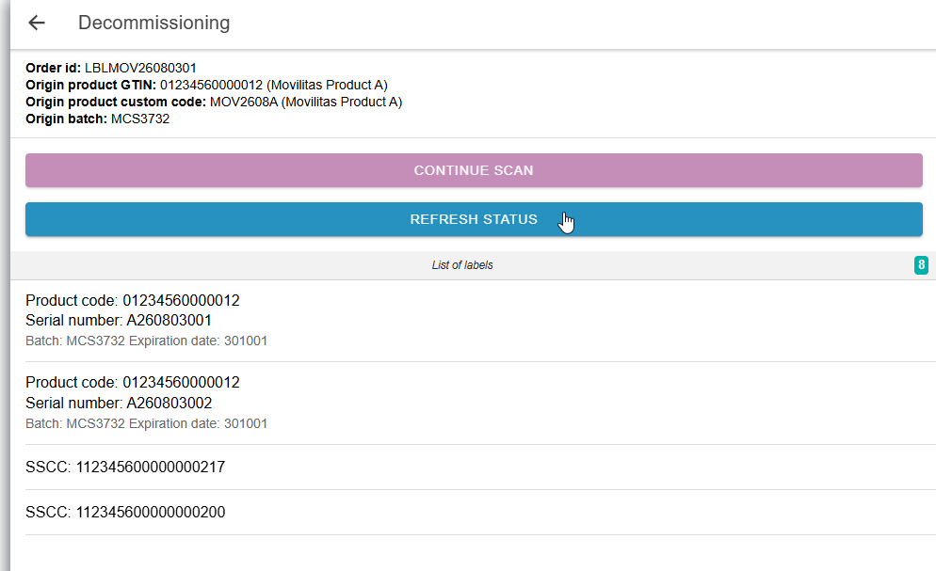Click the List of labels header
This screenshot has height=571, width=936.
(x=462, y=265)
